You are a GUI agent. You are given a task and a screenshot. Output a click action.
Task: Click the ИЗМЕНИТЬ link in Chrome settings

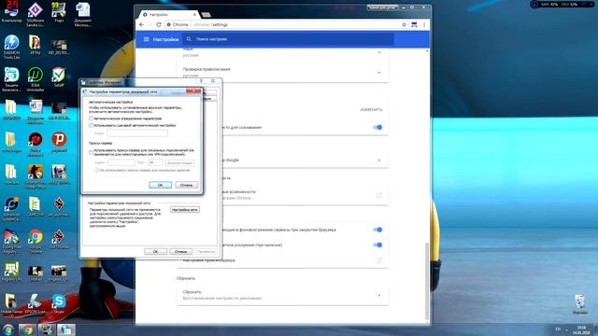click(x=372, y=110)
